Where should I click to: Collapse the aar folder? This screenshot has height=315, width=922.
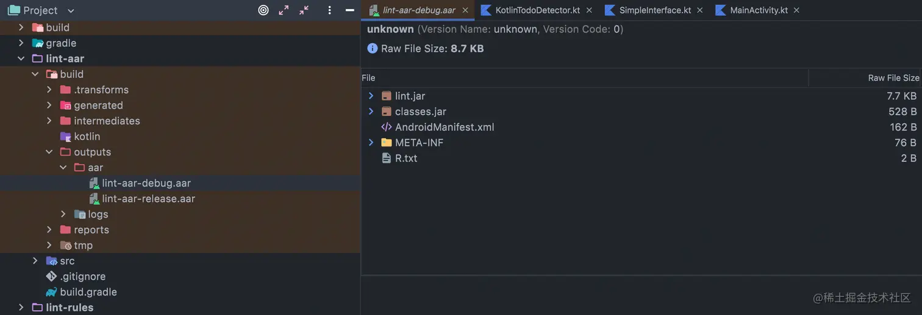tap(63, 168)
